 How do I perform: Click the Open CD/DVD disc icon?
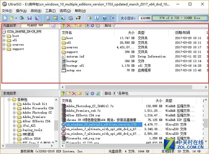pos(22,18)
